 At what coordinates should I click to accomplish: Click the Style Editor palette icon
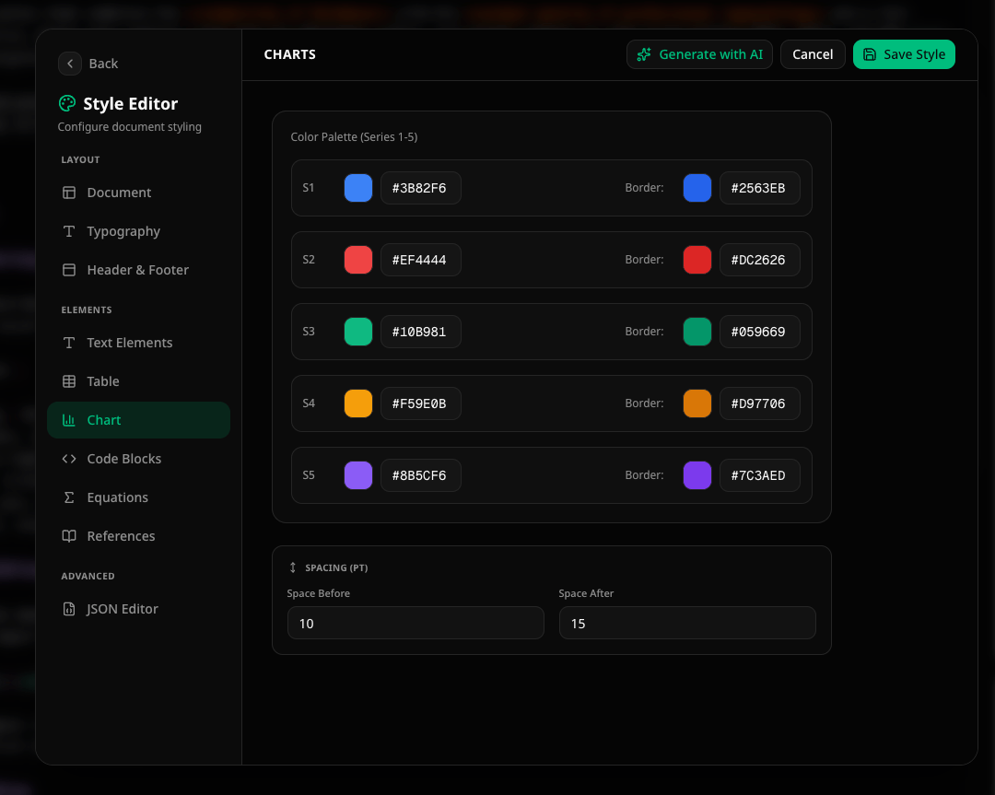[x=67, y=103]
